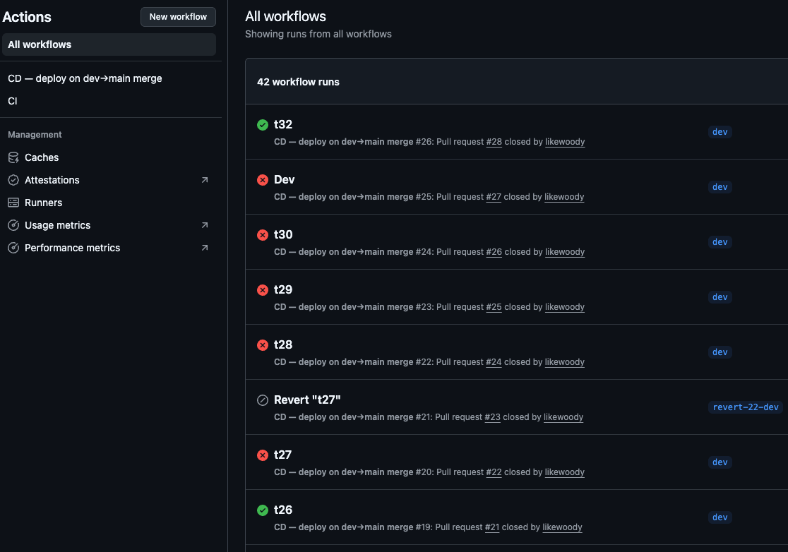Viewport: 788px width, 552px height.
Task: Click red failed icon for t30 run
Action: pyautogui.click(x=263, y=235)
